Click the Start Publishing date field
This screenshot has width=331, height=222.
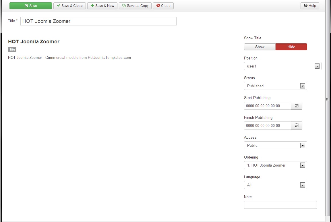pos(268,106)
